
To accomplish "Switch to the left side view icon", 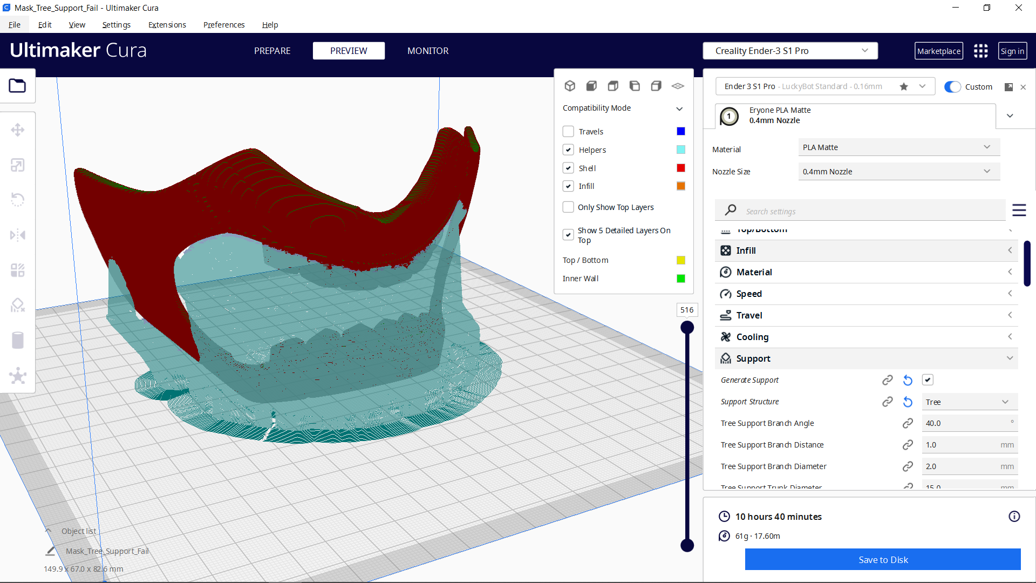I will pyautogui.click(x=635, y=86).
